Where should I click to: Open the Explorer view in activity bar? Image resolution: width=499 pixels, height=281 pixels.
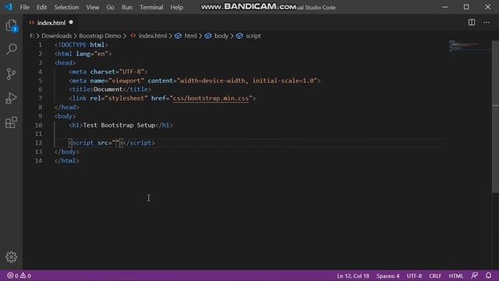11,25
